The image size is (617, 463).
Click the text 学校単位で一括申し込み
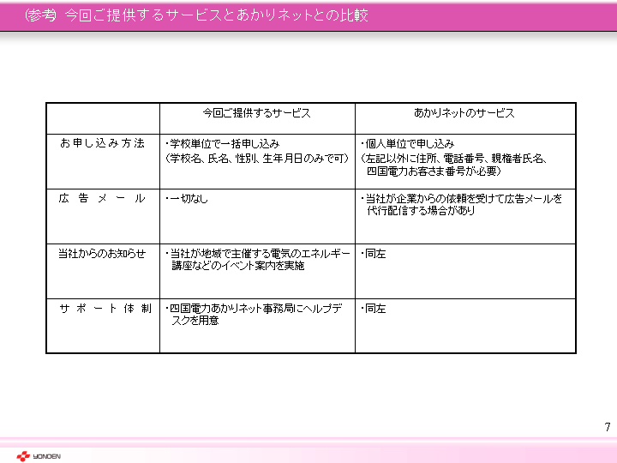tap(225, 144)
